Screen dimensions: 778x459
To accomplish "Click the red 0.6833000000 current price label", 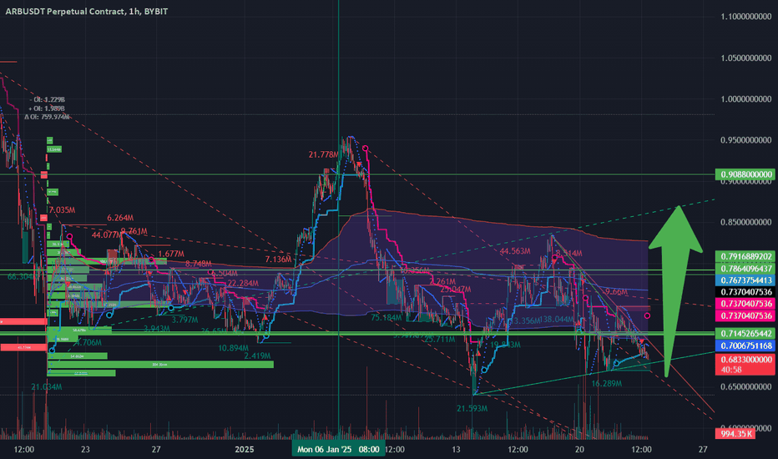I will point(745,359).
